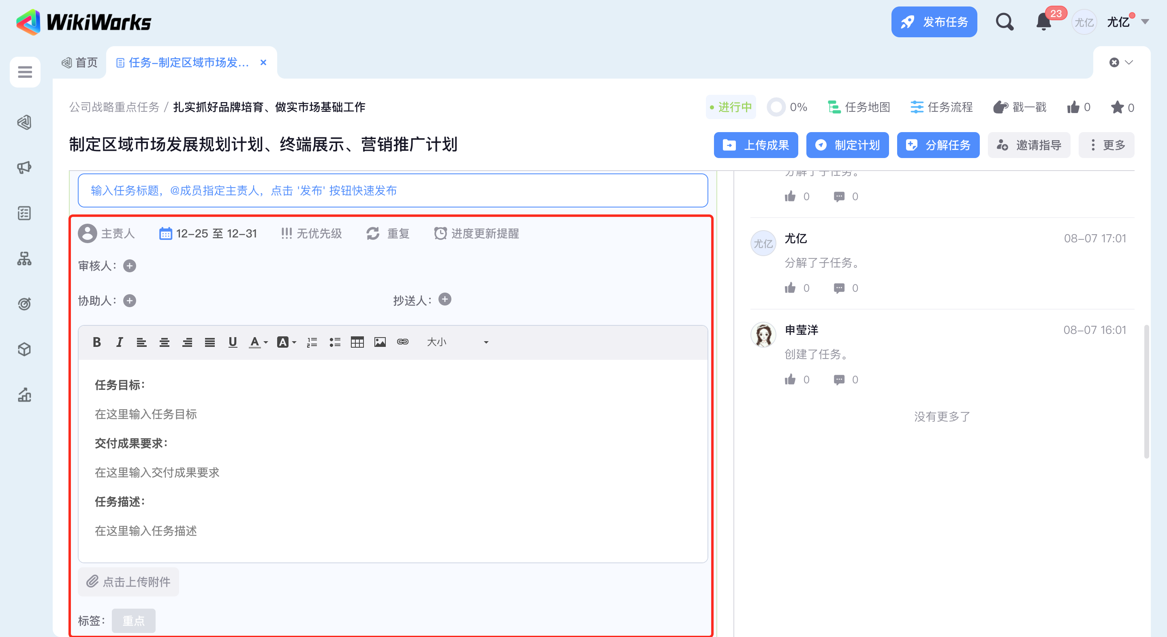Open the 更多 menu
The width and height of the screenshot is (1167, 637).
click(1106, 145)
